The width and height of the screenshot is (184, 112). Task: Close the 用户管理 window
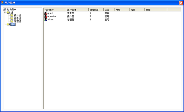click(x=180, y=3)
